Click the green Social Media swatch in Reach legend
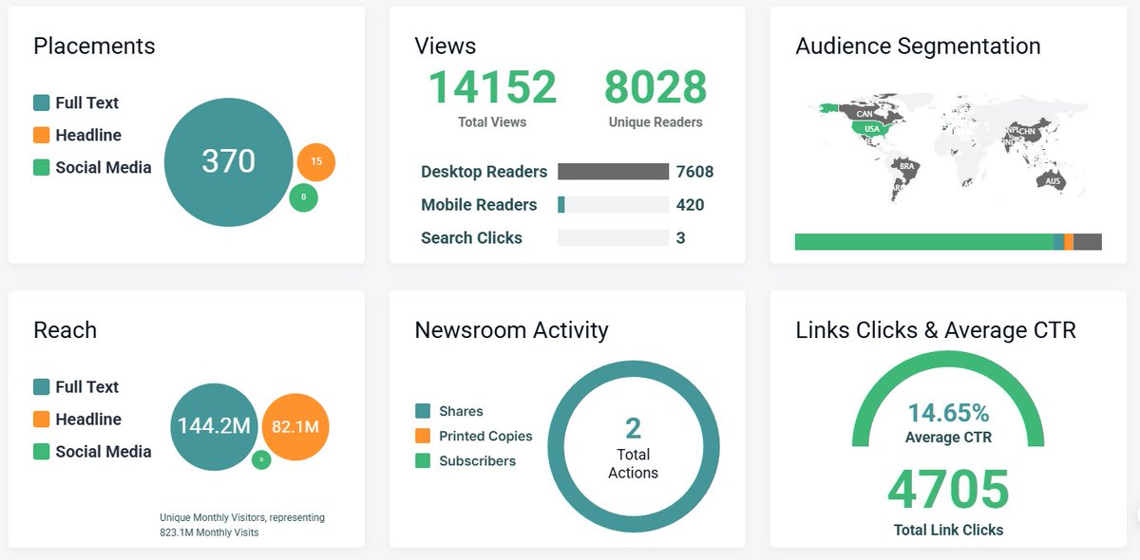Screen dimensions: 1140x560 coord(41,452)
